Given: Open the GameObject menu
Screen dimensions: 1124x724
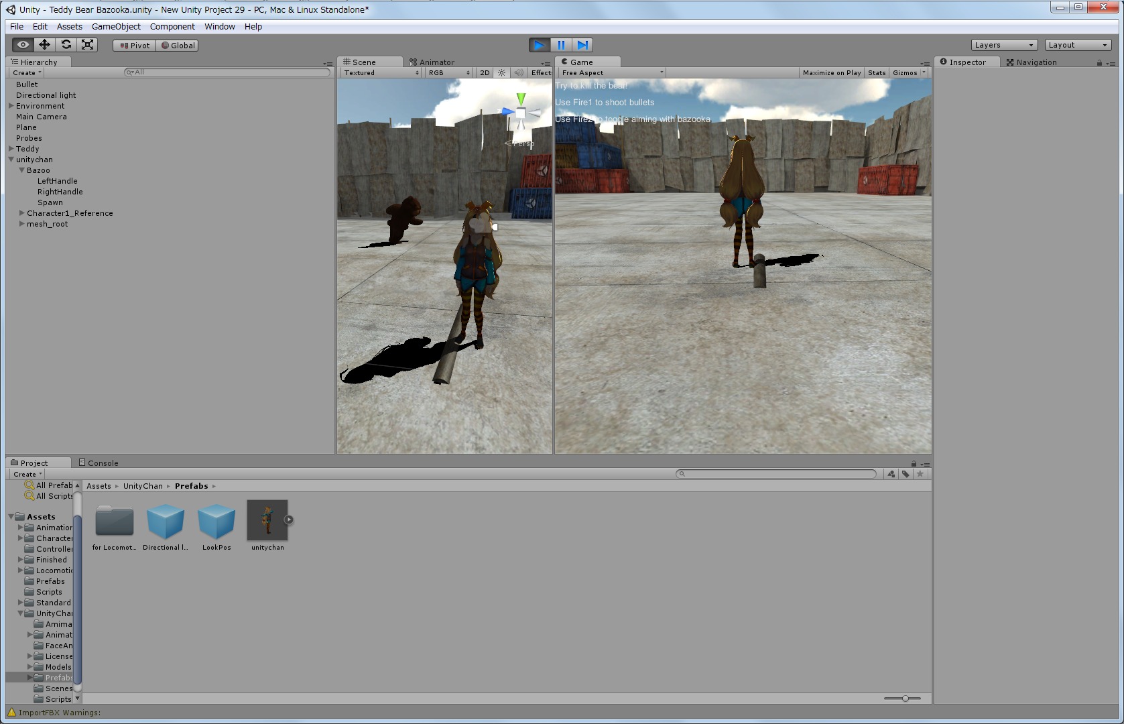Looking at the screenshot, I should (x=116, y=27).
